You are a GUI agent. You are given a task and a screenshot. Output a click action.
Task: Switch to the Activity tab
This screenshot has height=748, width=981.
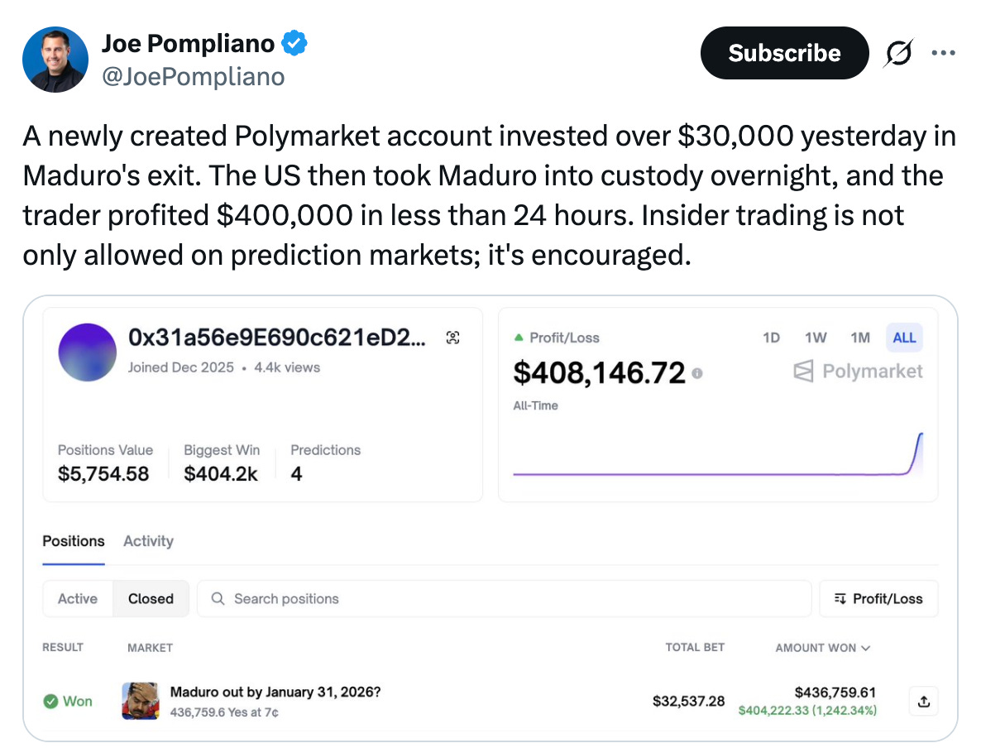click(x=148, y=541)
